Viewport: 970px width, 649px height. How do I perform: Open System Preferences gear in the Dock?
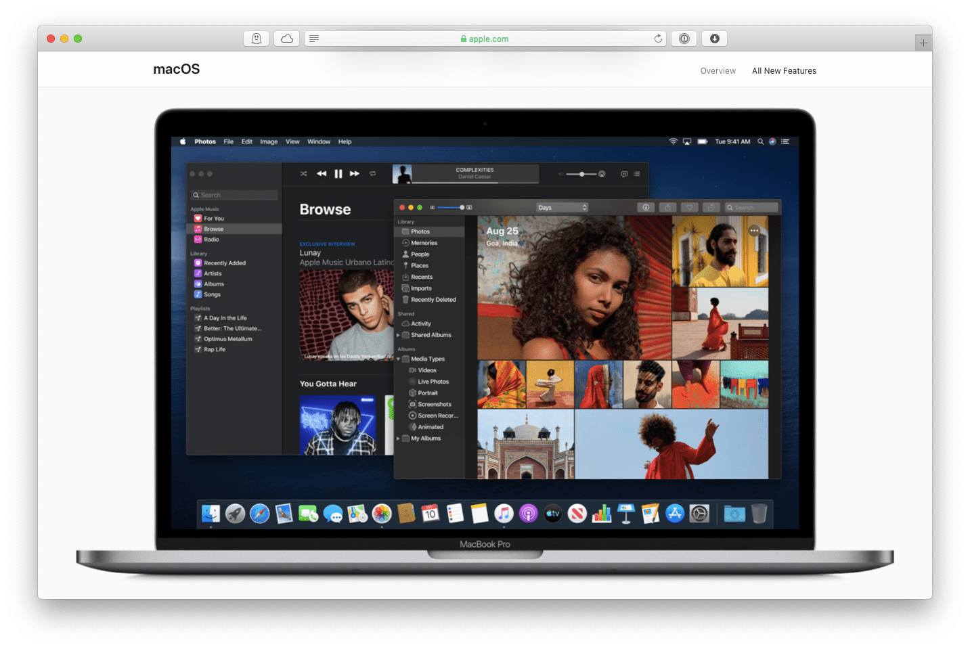[699, 514]
